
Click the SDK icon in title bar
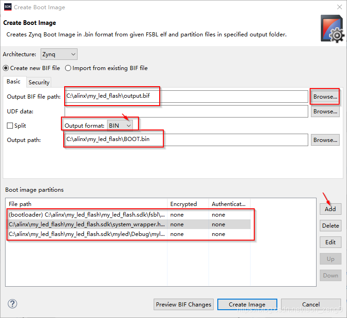point(7,7)
